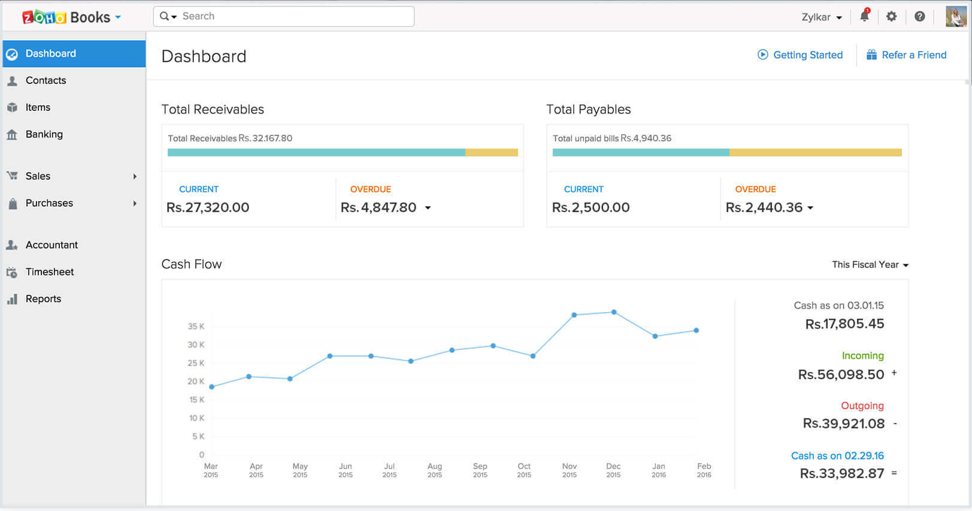Click the help question mark icon
The image size is (972, 511).
click(x=919, y=17)
